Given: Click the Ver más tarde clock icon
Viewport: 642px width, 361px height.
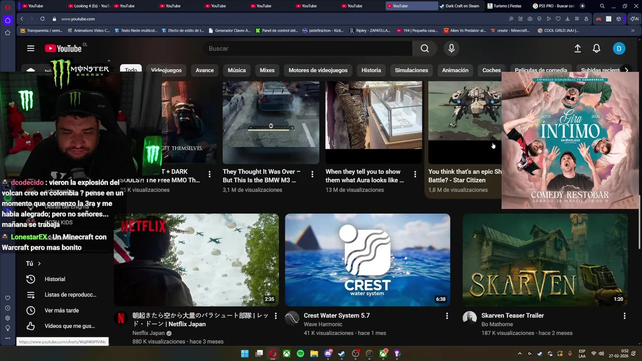Looking at the screenshot, I should pos(31,311).
